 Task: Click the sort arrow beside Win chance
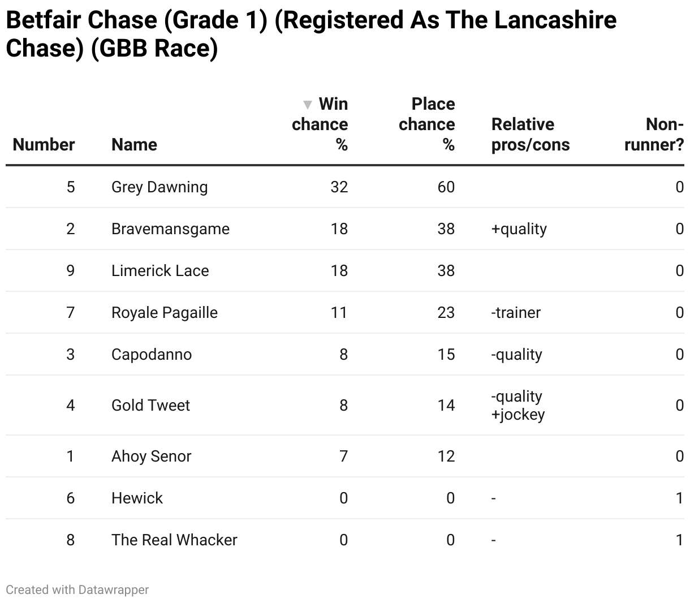[308, 105]
